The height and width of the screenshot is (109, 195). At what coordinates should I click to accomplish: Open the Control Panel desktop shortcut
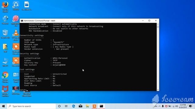coord(16,77)
